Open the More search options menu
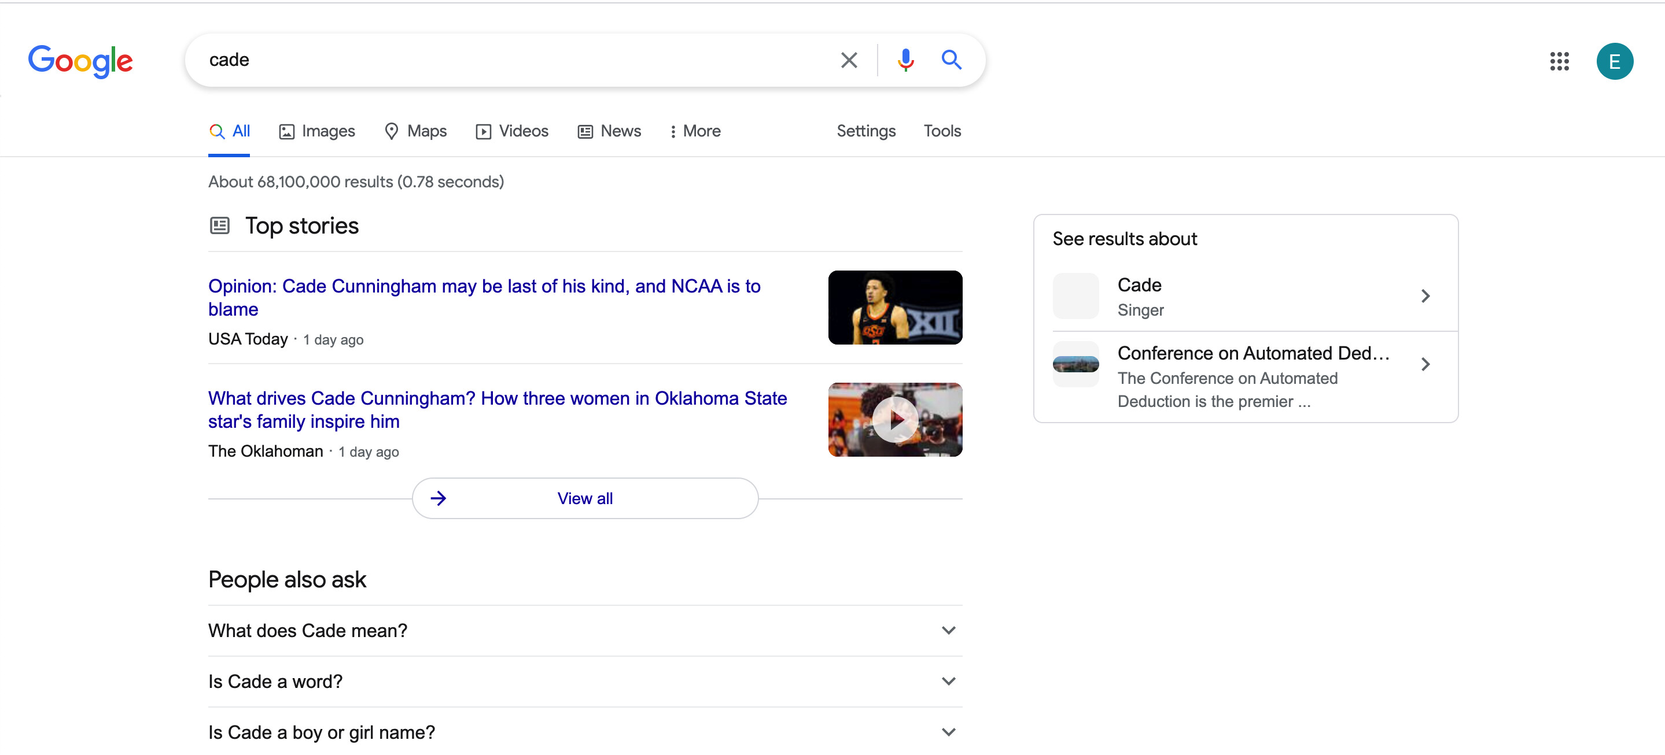 tap(695, 131)
